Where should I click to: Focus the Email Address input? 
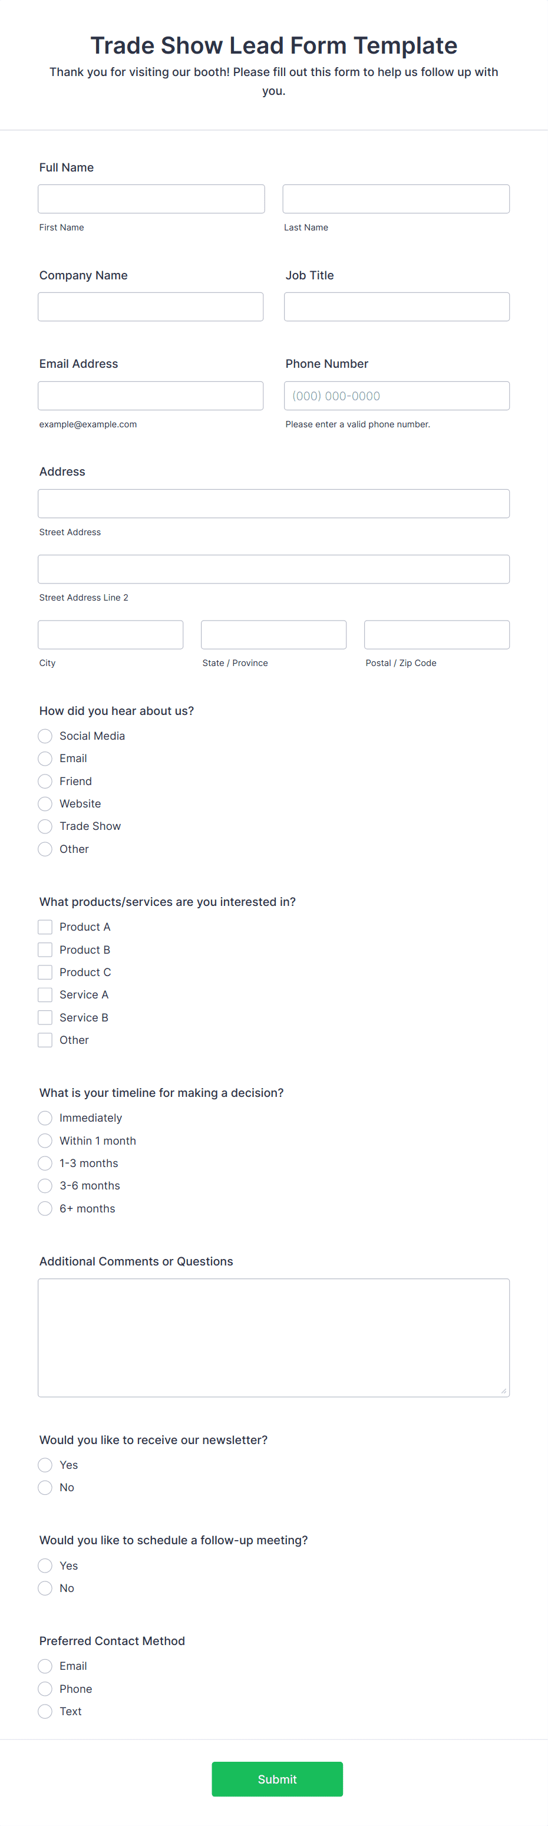[151, 395]
